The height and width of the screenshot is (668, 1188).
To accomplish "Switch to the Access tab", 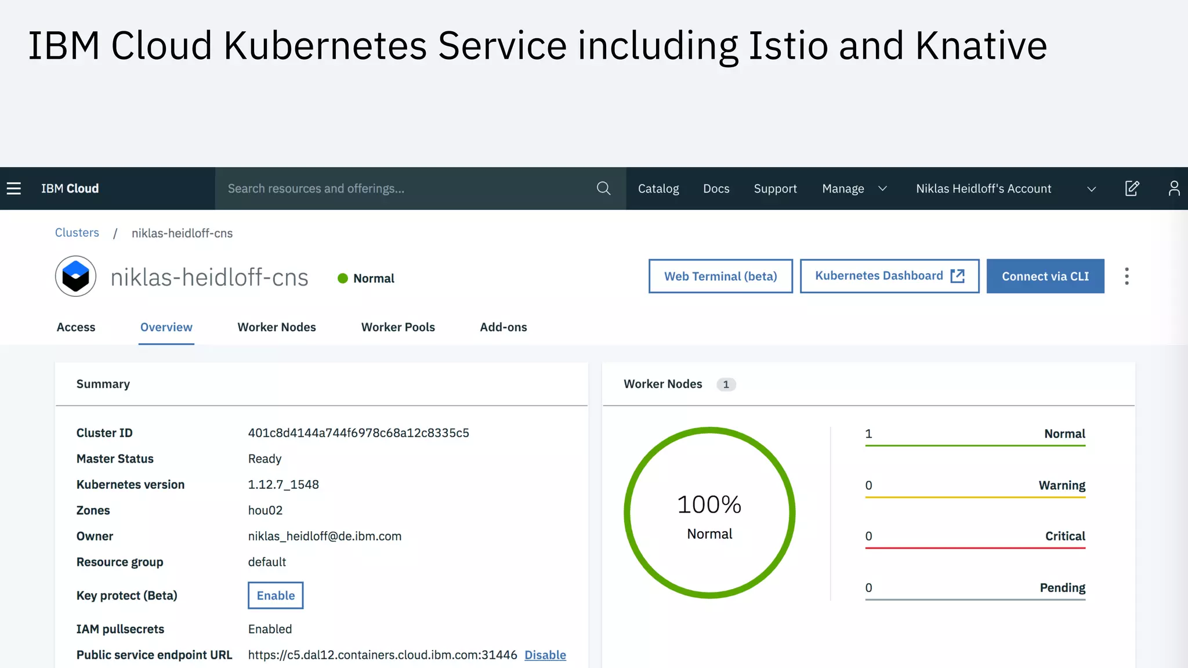I will click(x=76, y=327).
